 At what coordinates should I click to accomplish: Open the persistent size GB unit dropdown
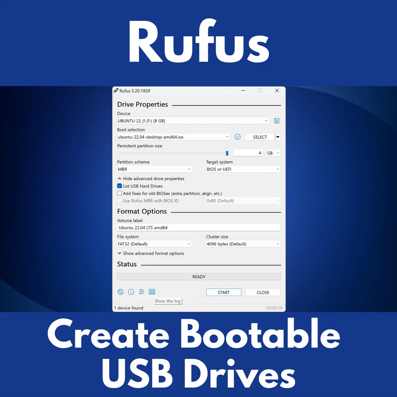point(273,153)
